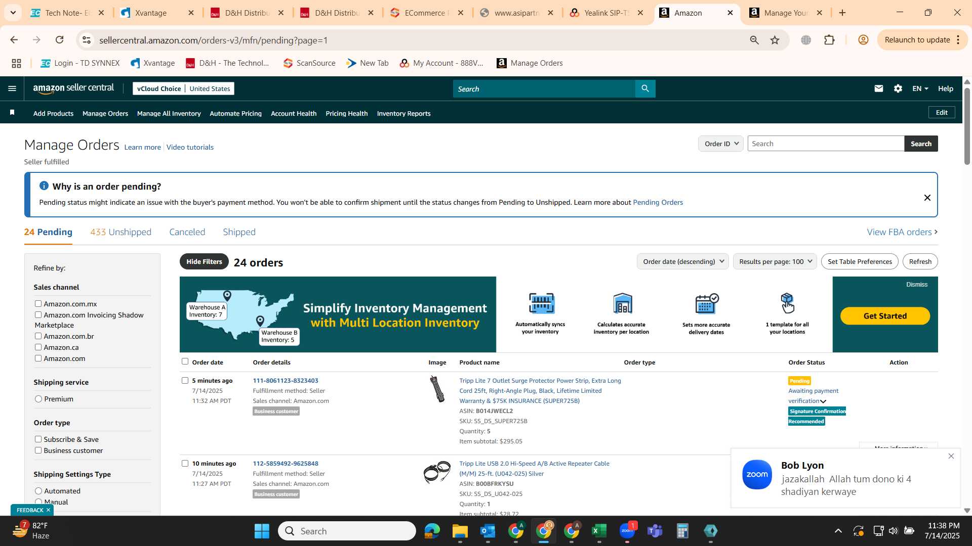Open Results per page dropdown
The width and height of the screenshot is (972, 546).
coord(775,261)
